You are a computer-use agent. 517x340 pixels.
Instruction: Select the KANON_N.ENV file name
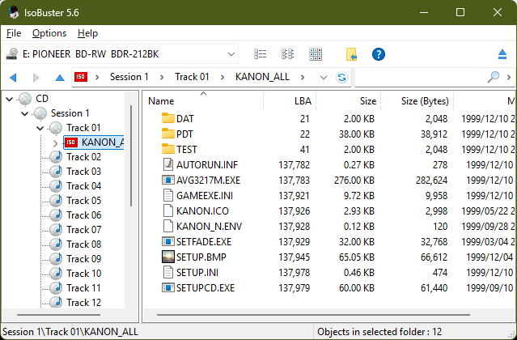209,226
